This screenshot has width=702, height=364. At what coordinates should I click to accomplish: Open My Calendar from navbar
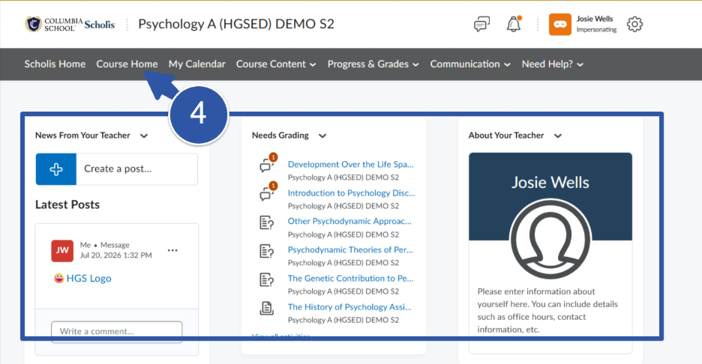[x=197, y=64]
